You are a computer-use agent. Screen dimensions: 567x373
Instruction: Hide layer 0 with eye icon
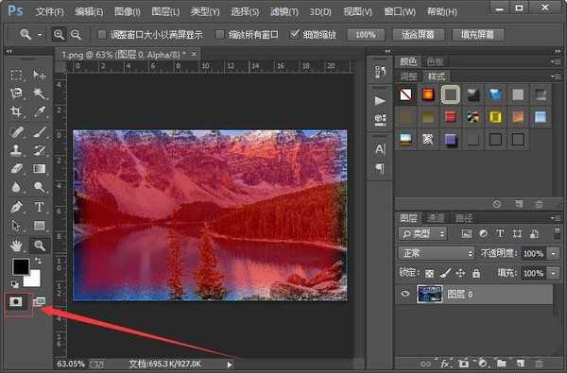(405, 294)
